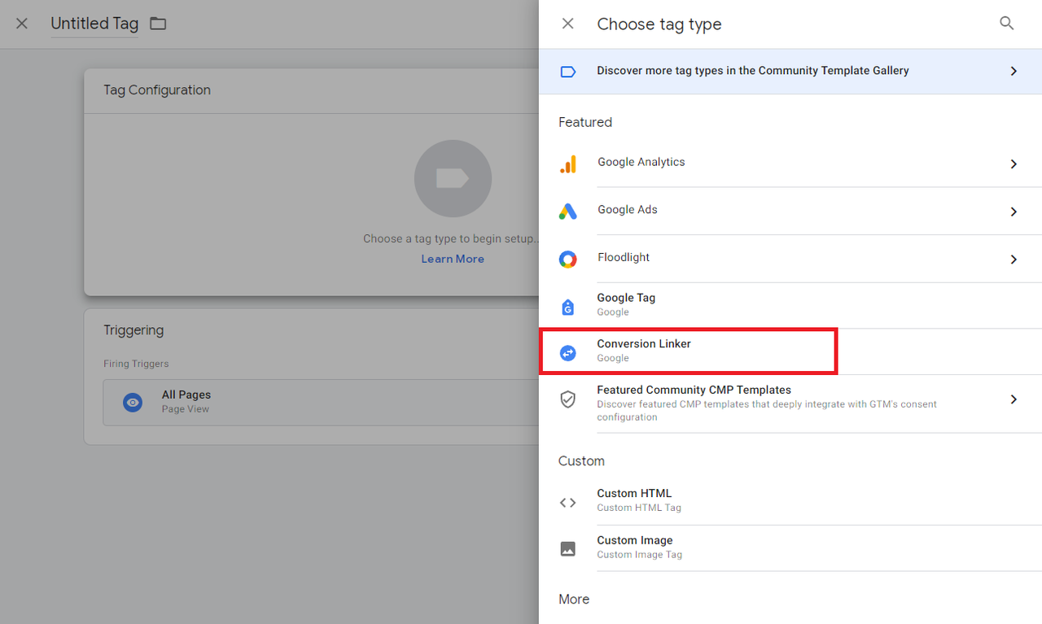
Task: Select the Custom HTML tag type
Action: pyautogui.click(x=790, y=501)
